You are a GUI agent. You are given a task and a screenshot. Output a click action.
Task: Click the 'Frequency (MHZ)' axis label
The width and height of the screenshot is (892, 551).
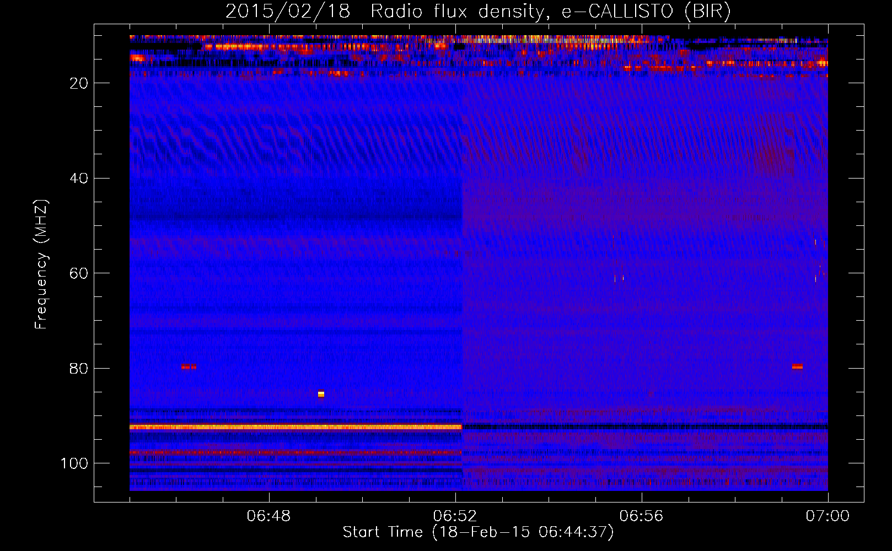tap(41, 264)
